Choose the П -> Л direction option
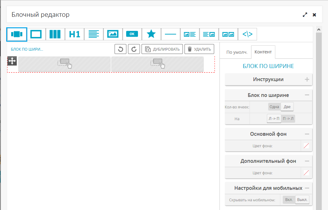The width and height of the screenshot is (328, 210). coord(288,119)
